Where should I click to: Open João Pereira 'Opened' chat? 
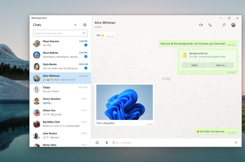point(60,136)
